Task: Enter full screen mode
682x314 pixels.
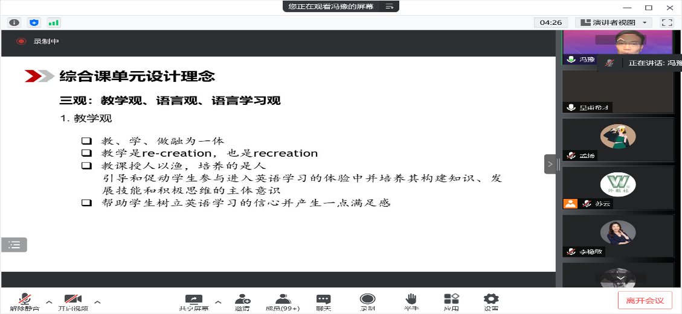Action: point(667,22)
